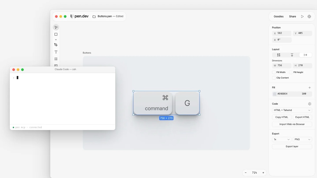Screen dimensions: 317x178
Task: Enable the Clip Content checkbox
Action: pos(274,78)
